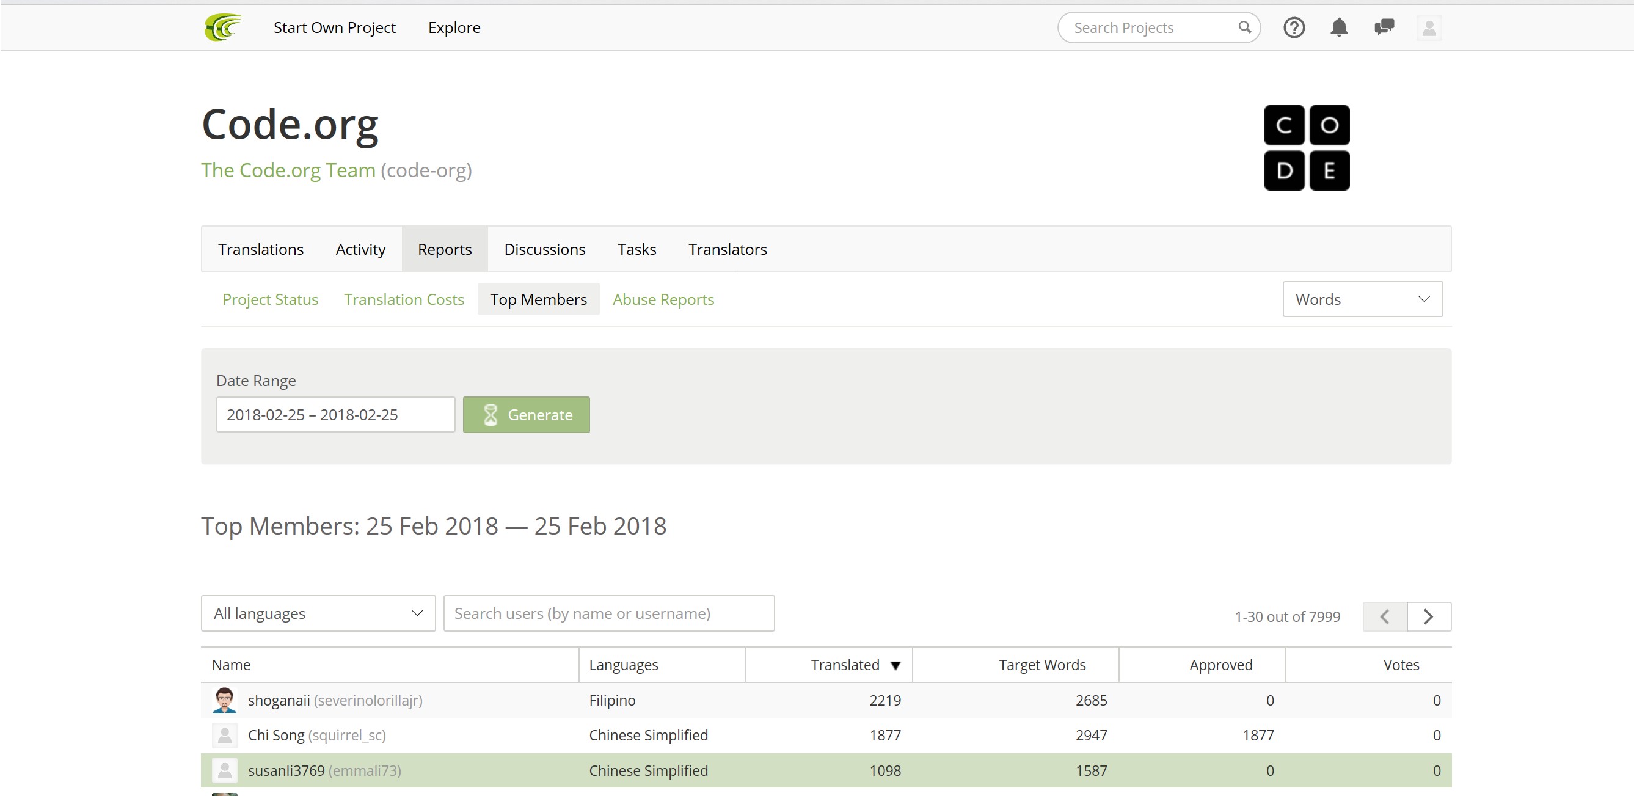Open the notifications bell icon

pos(1338,27)
